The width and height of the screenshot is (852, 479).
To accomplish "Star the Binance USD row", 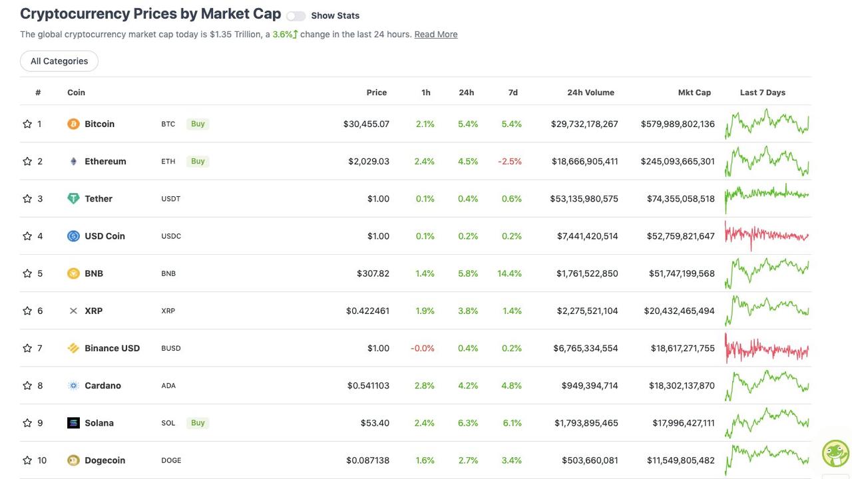I will [27, 348].
